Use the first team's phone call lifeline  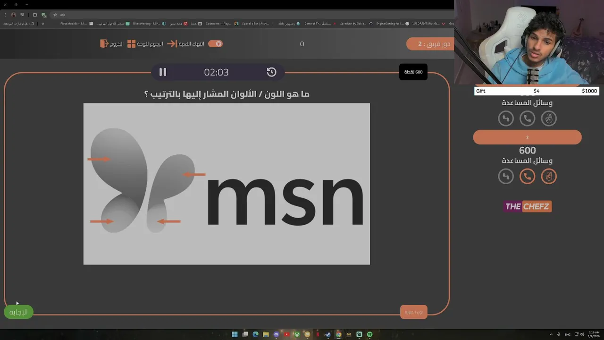point(527,119)
